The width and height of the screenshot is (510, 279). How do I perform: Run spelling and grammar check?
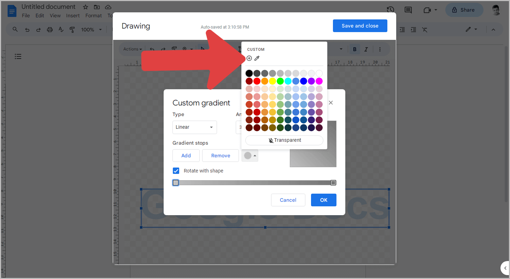(61, 30)
